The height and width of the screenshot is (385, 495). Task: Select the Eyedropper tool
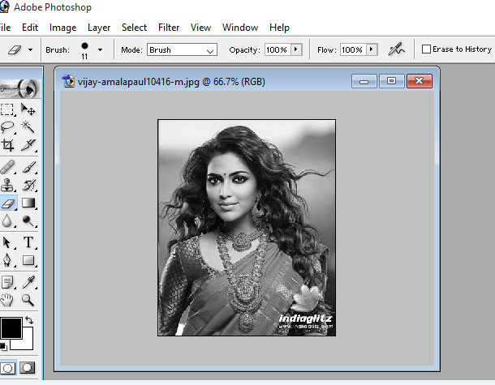tap(28, 282)
